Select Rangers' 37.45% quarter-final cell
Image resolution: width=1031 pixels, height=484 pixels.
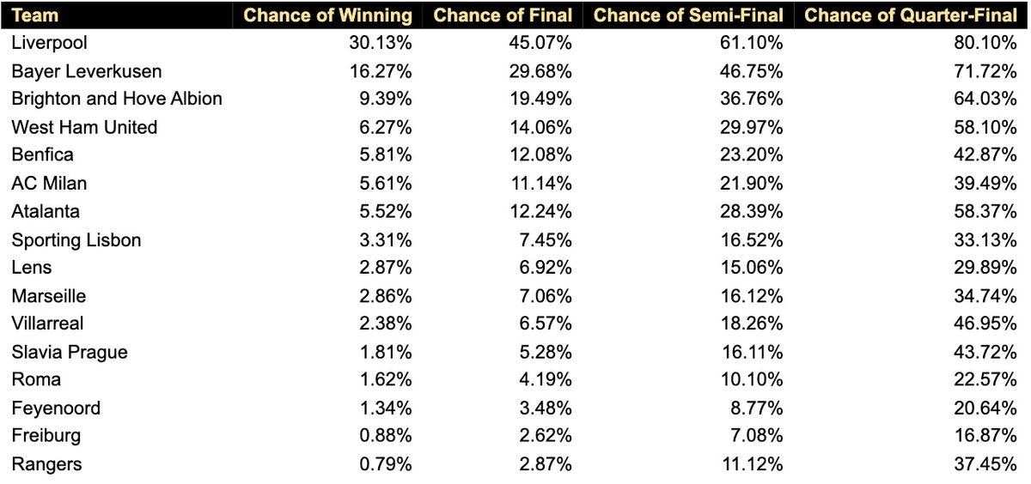(988, 464)
